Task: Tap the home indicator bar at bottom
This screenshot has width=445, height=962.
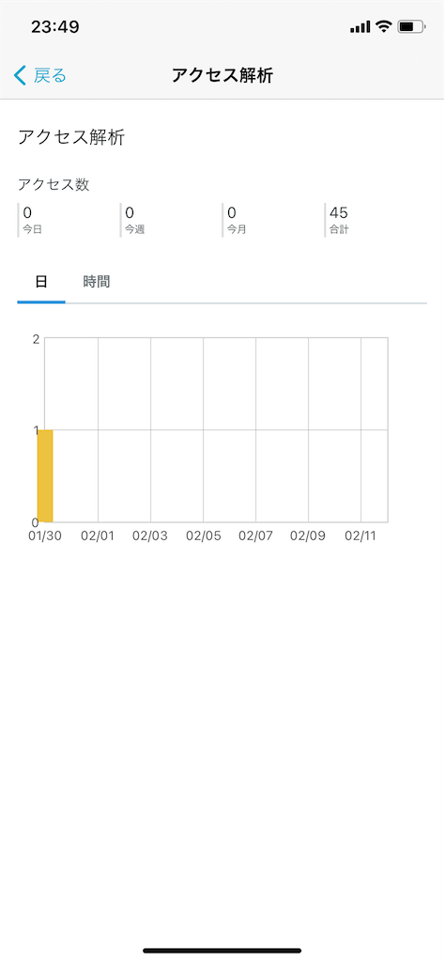Action: point(222,951)
